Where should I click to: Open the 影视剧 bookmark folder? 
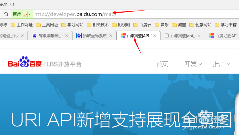pos(121,25)
